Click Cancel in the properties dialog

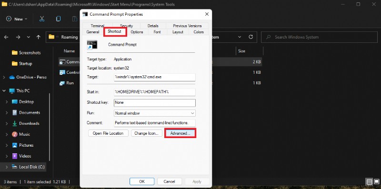point(170,181)
